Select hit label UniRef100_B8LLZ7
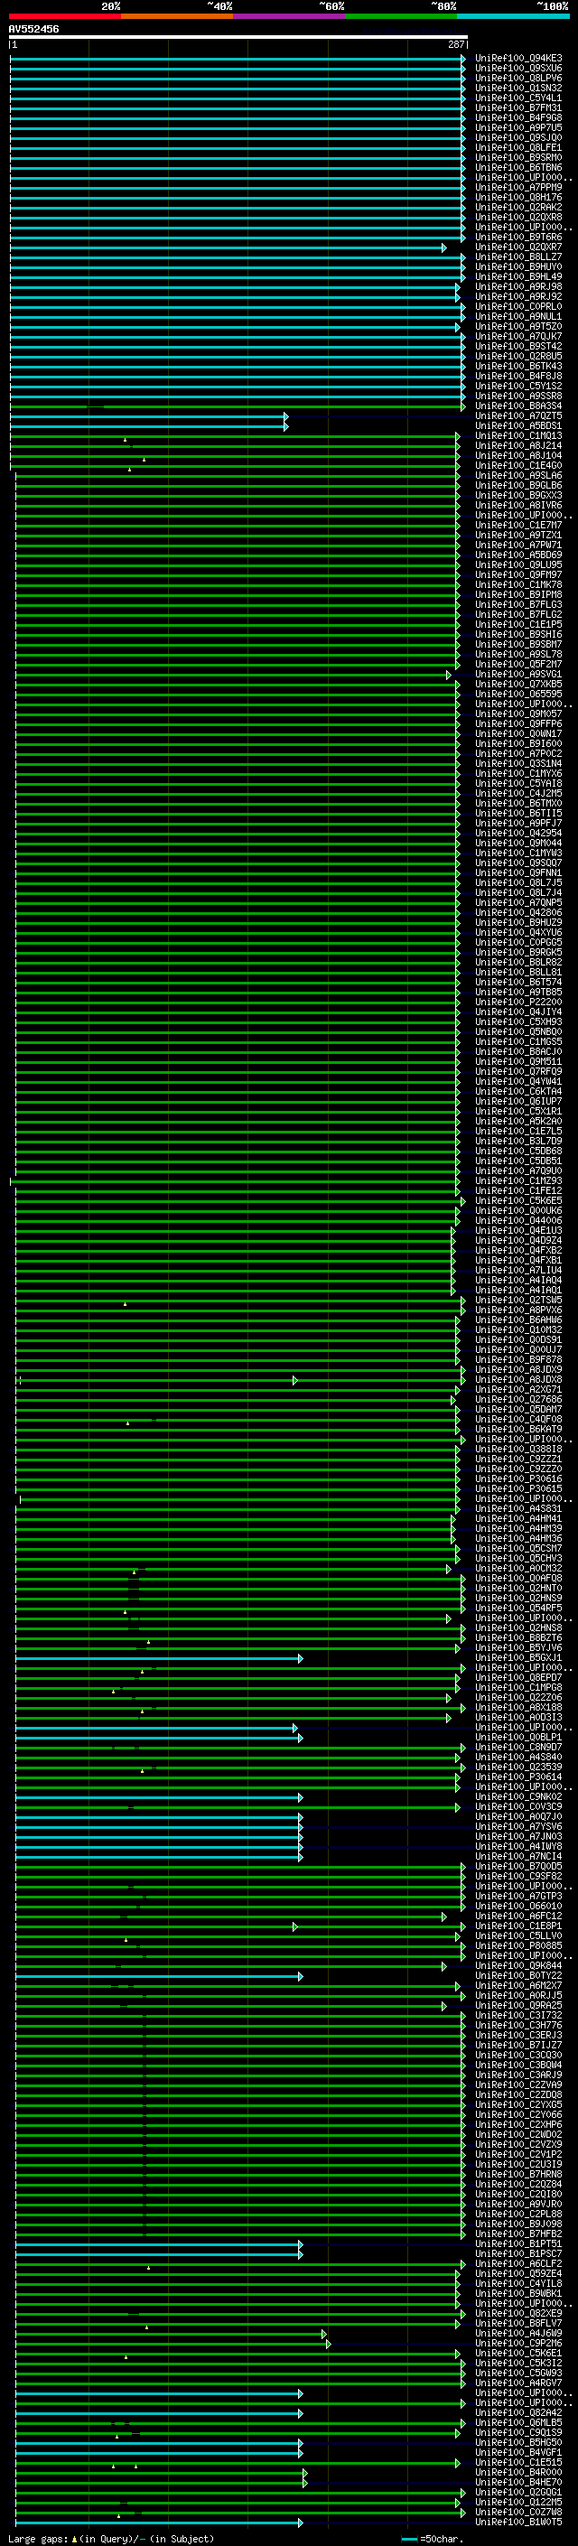Screen dimensions: 578x2546 click(x=517, y=257)
